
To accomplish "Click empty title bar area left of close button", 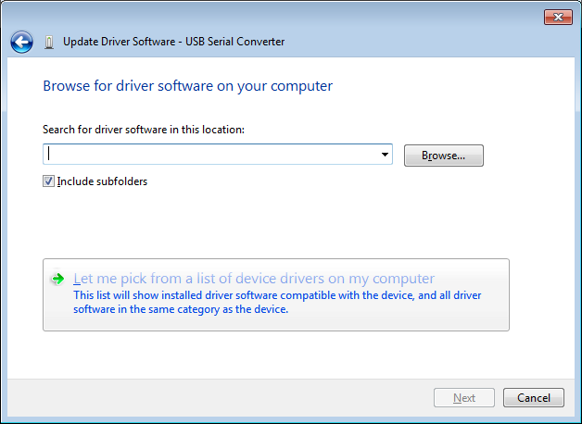I will pyautogui.click(x=371, y=17).
